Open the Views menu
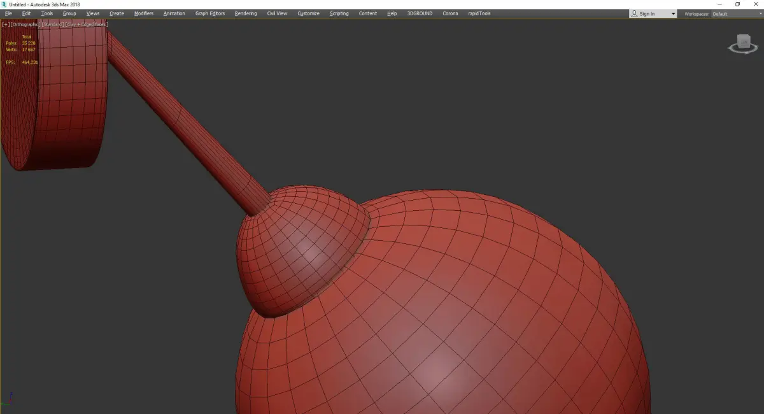This screenshot has width=764, height=414. pyautogui.click(x=93, y=13)
